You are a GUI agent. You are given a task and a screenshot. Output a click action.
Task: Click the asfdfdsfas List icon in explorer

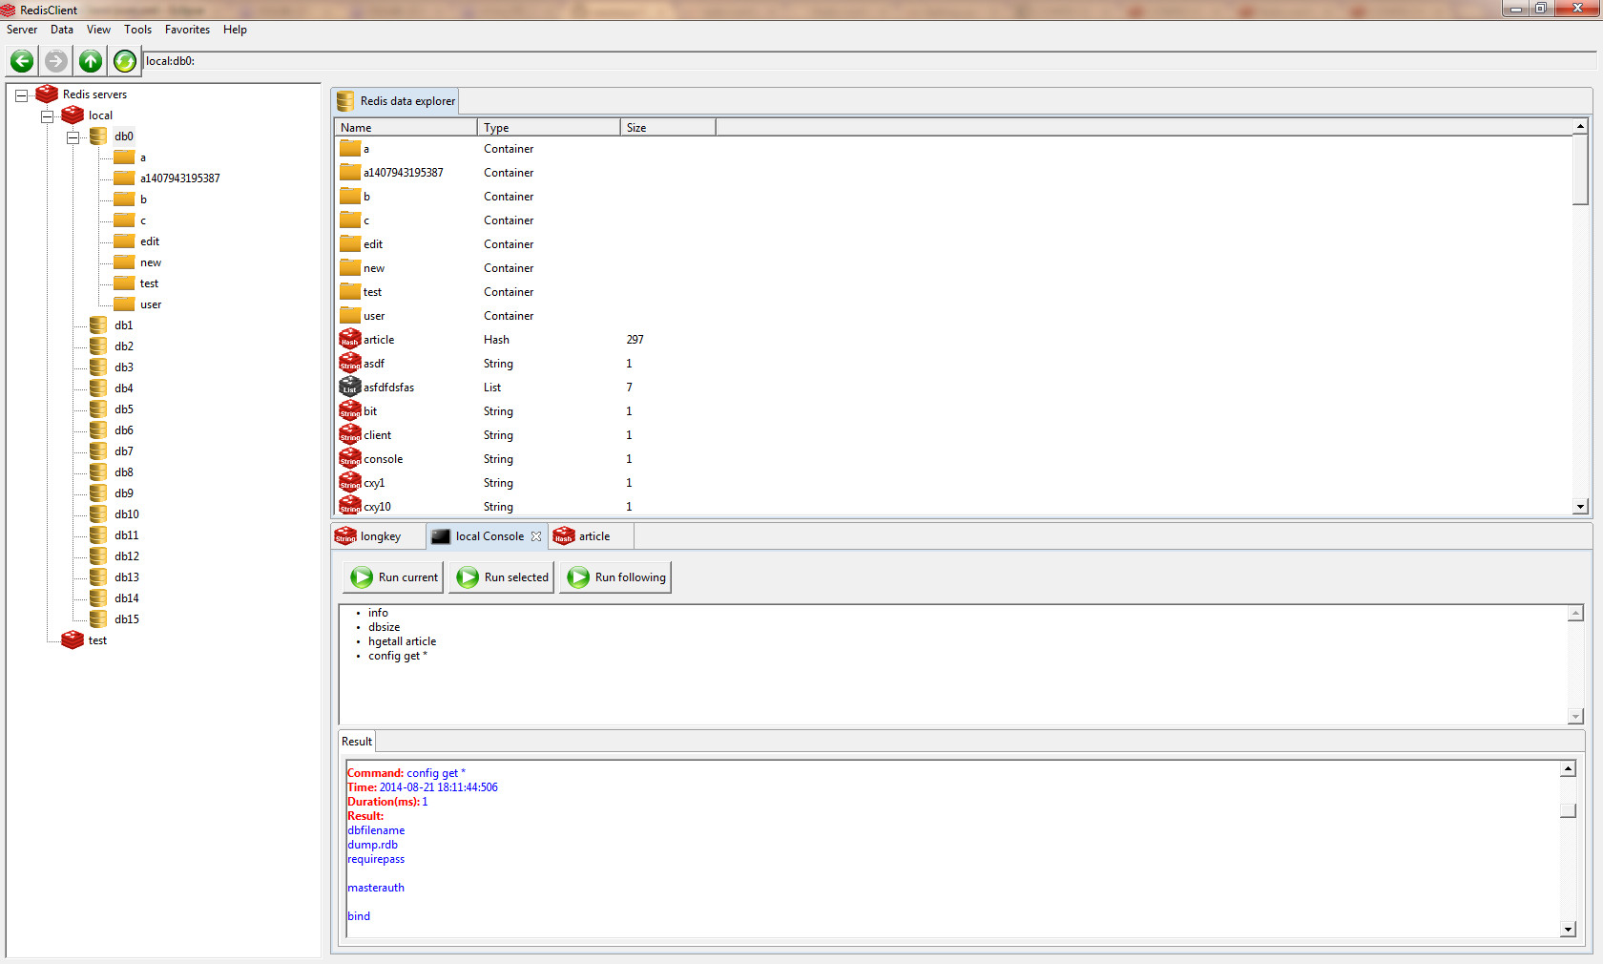(x=350, y=387)
